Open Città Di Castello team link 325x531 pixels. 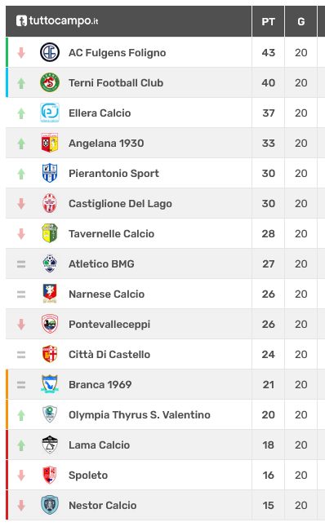(109, 355)
